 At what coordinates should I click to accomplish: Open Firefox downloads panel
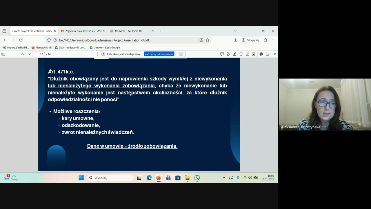coord(235,40)
